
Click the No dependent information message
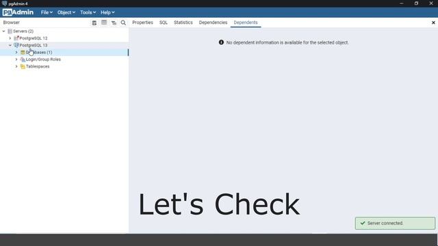pyautogui.click(x=287, y=42)
